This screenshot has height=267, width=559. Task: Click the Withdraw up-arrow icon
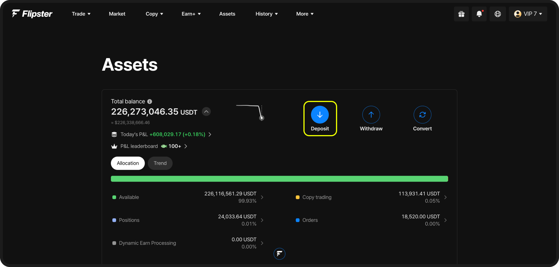pyautogui.click(x=371, y=115)
